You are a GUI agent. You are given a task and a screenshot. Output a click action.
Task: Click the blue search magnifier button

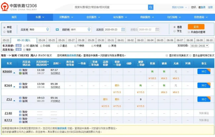click(x=150, y=7)
